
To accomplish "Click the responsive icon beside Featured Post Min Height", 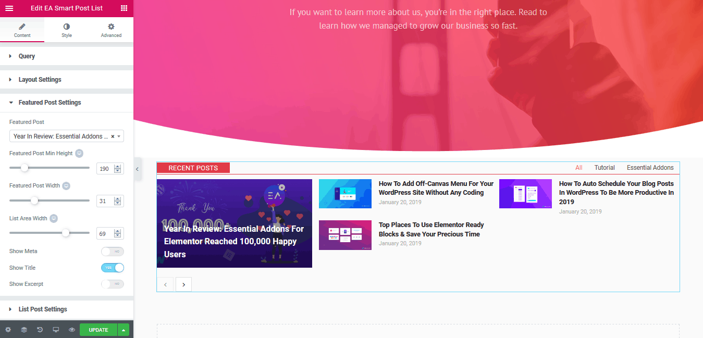I will coord(79,154).
